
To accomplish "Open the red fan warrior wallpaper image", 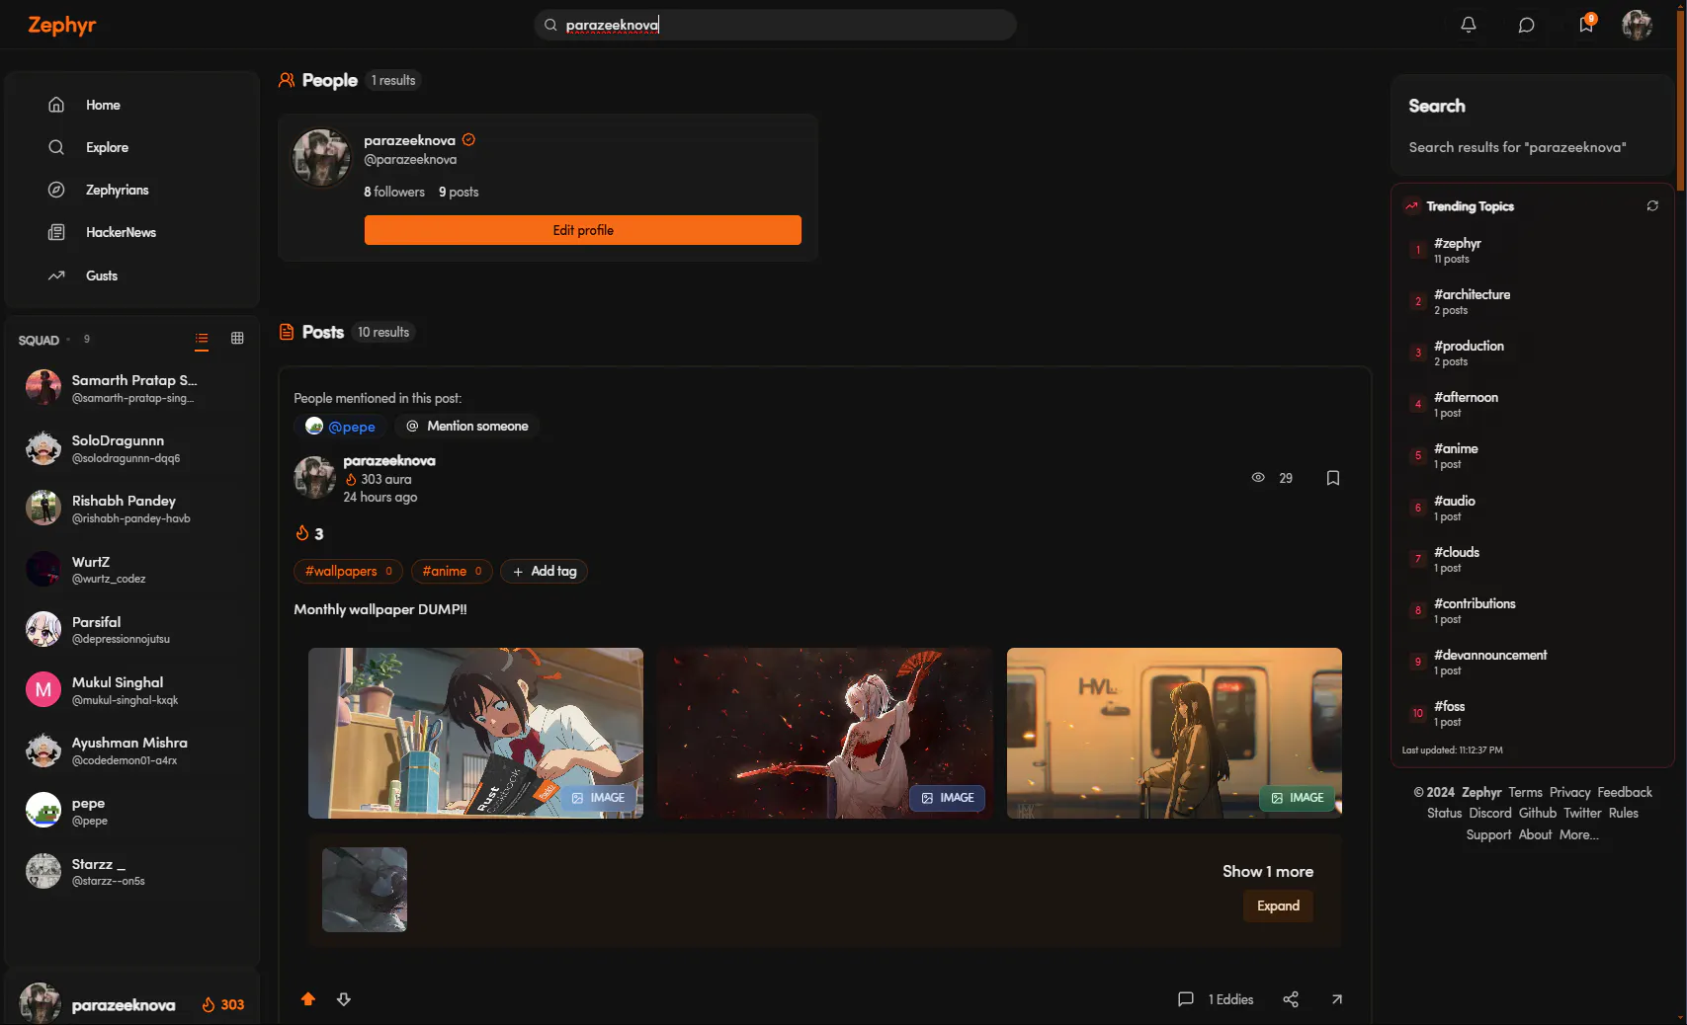I will (x=825, y=733).
